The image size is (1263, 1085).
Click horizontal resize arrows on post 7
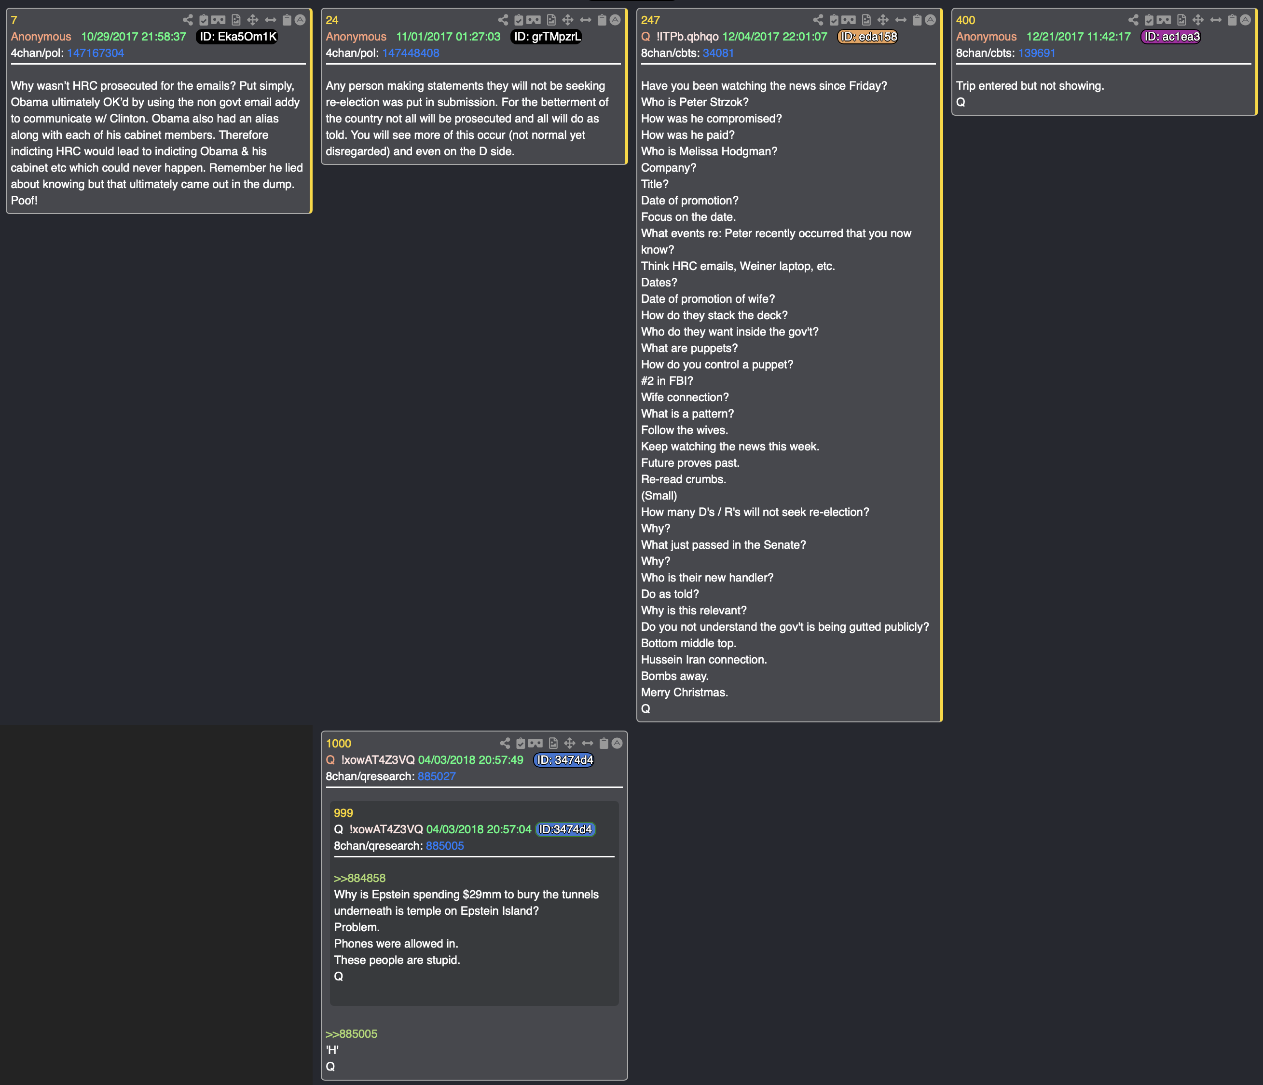point(270,20)
